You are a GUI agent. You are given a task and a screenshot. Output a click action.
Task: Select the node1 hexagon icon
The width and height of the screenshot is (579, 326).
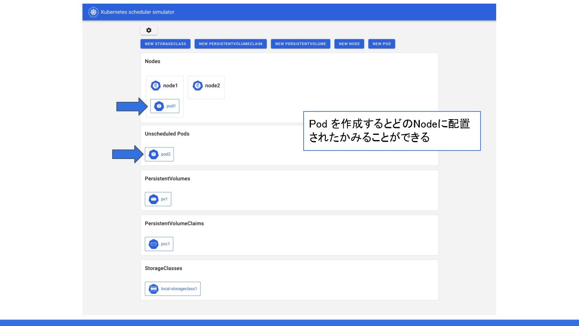click(x=156, y=86)
